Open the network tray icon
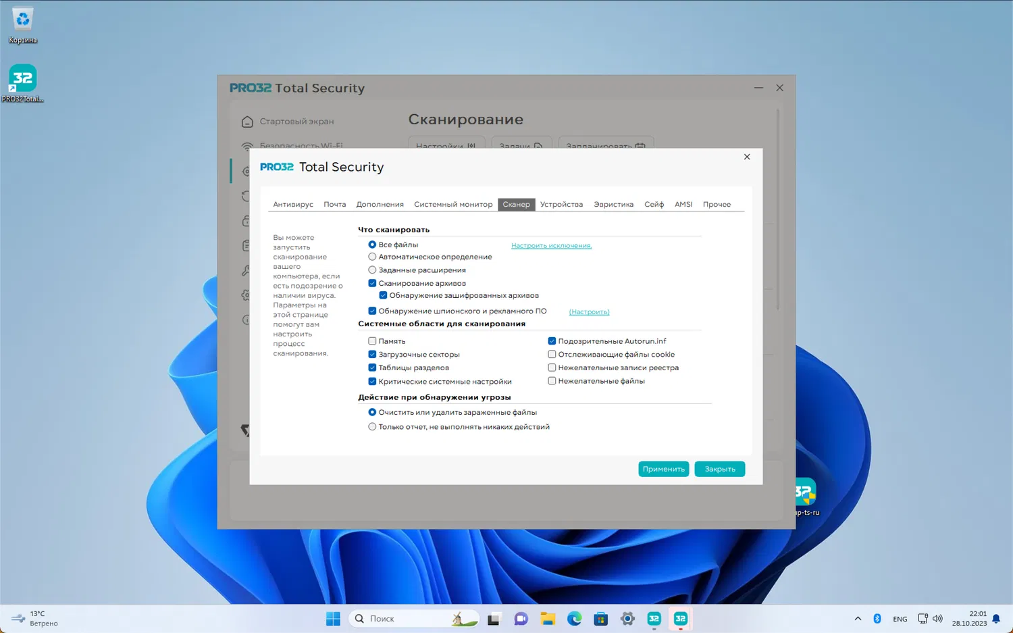The image size is (1013, 633). 923,619
